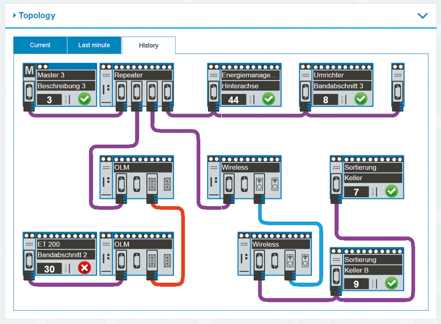The width and height of the screenshot is (441, 324).
Task: Collapse the Topology section title arrow
Action: [x=15, y=15]
